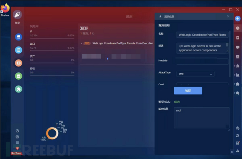Click the IP icon in right bar
The image size is (242, 159).
tap(238, 57)
